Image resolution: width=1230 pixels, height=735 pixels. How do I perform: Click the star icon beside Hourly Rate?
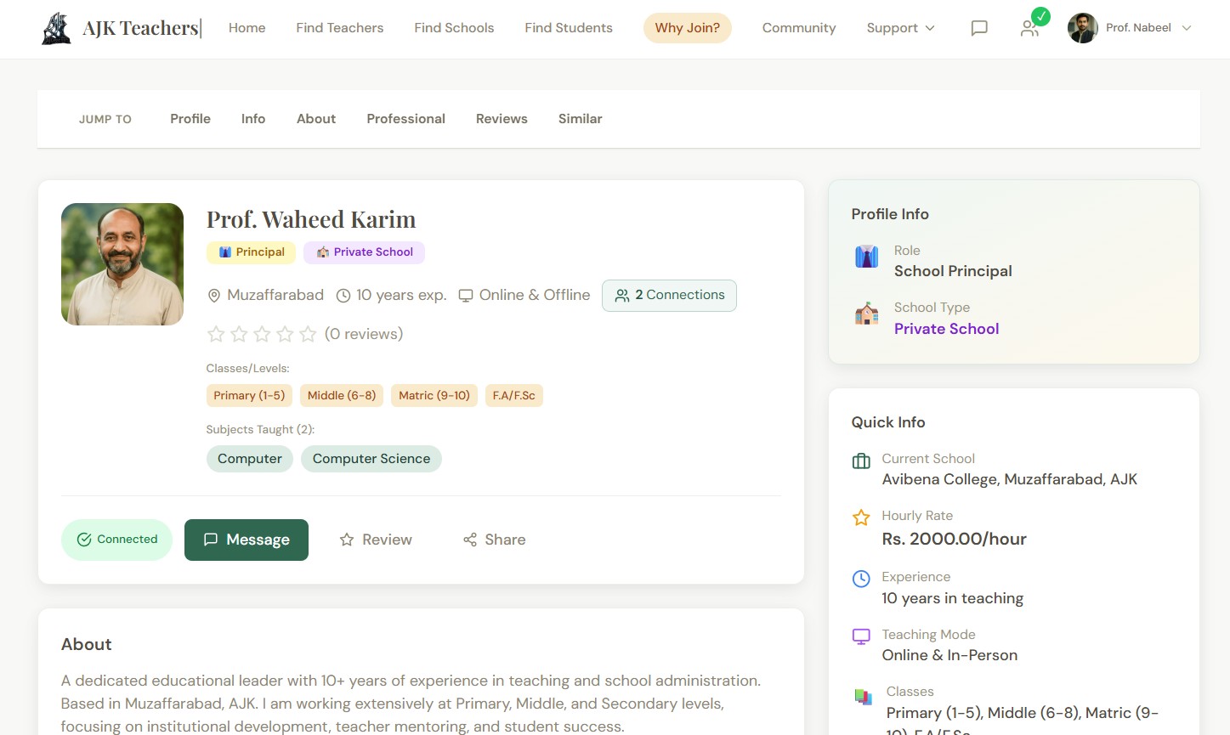pyautogui.click(x=861, y=517)
